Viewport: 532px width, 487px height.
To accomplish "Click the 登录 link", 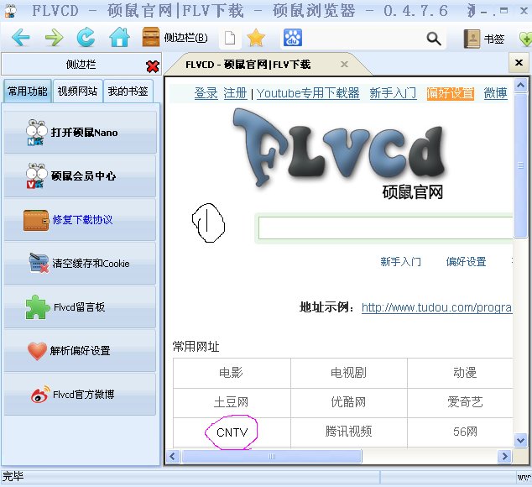I will 206,92.
